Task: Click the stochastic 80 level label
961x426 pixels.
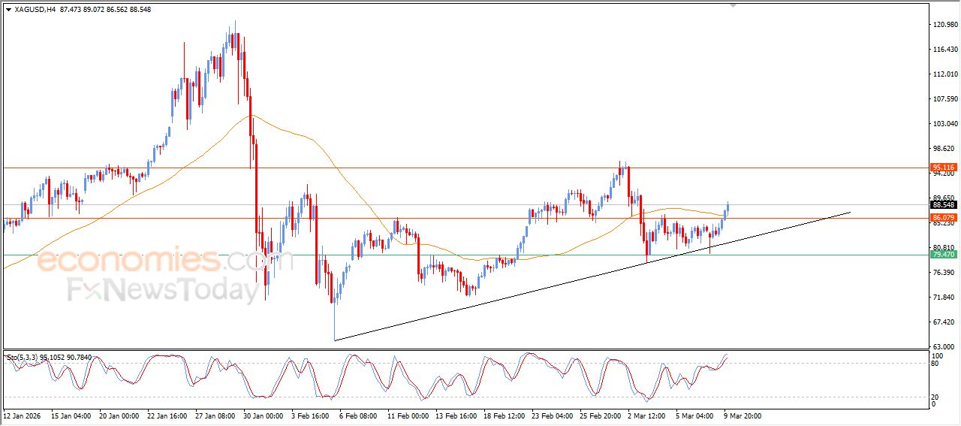Action: (935, 364)
